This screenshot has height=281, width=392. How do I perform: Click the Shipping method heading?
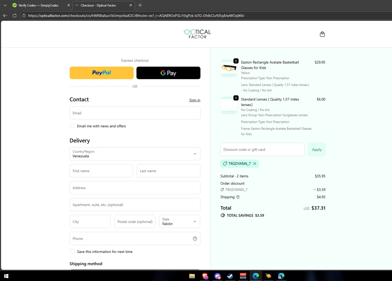[86, 264]
